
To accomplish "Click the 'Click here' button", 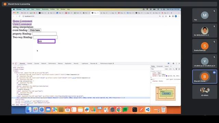I will point(35,30).
